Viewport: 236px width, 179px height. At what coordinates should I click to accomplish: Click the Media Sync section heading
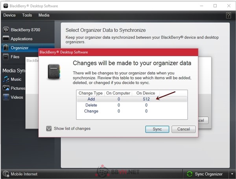pos(14,70)
